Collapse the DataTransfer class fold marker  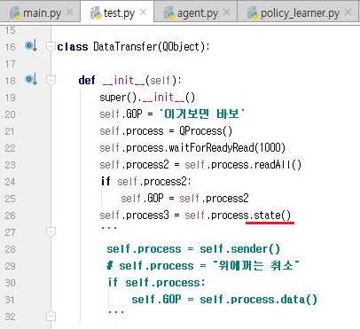[x=51, y=47]
